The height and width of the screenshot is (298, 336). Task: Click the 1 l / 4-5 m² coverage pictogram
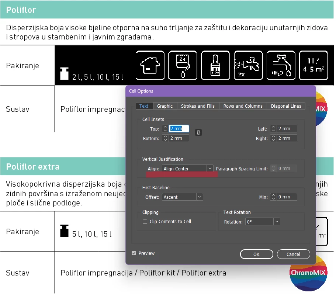coord(314,65)
